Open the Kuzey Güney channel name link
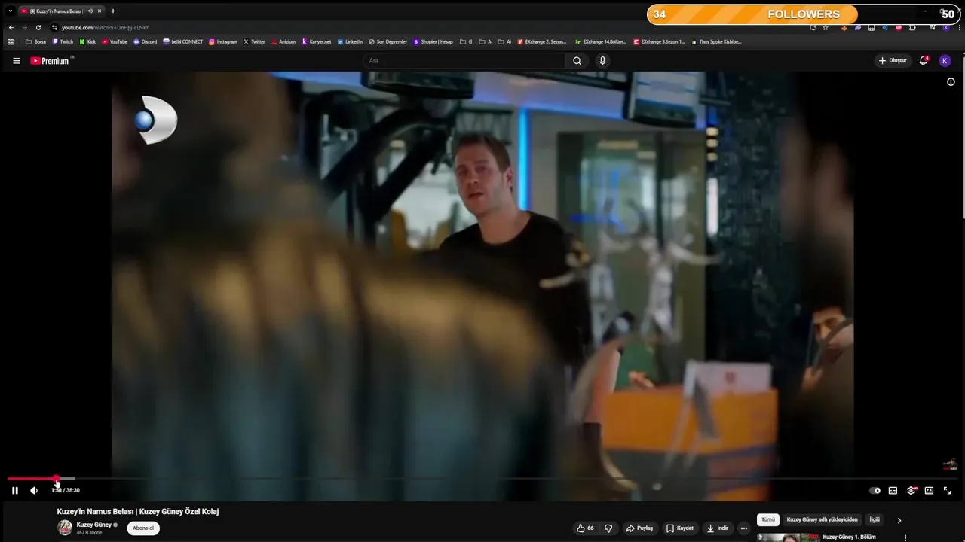The height and width of the screenshot is (542, 965). tap(93, 525)
